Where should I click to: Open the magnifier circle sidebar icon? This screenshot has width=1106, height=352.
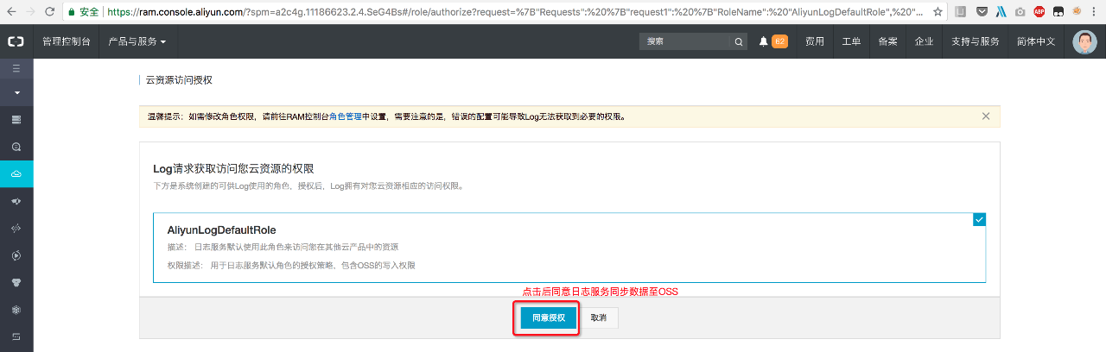point(16,147)
